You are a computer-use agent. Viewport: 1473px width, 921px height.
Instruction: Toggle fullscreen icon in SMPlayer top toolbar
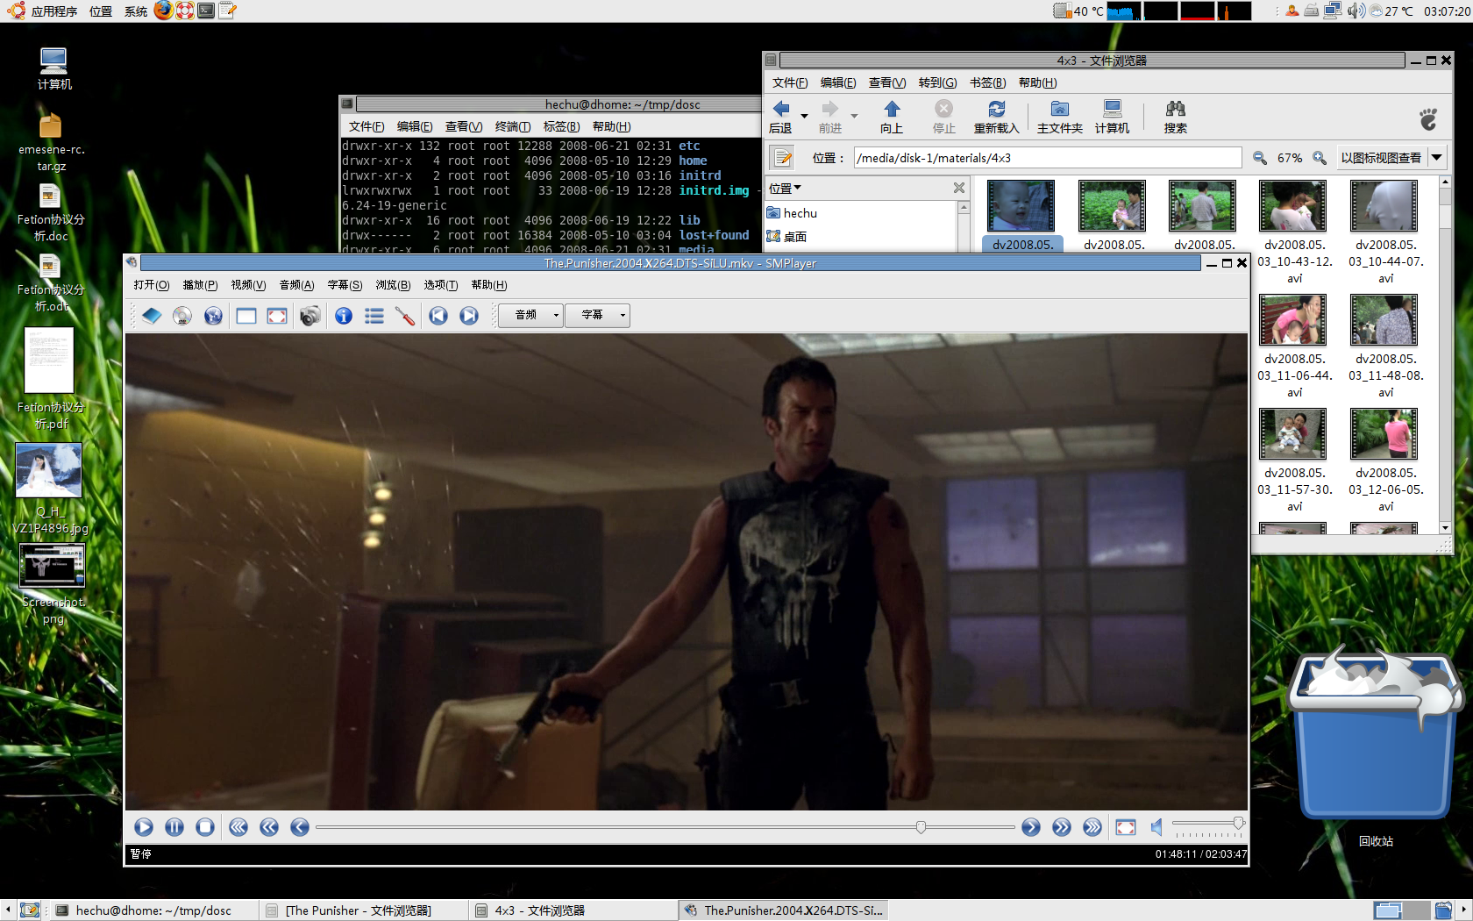coord(277,316)
